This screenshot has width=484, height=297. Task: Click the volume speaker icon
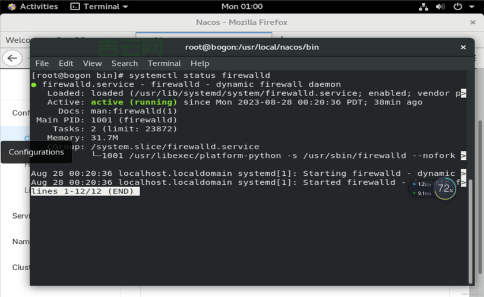[x=440, y=7]
